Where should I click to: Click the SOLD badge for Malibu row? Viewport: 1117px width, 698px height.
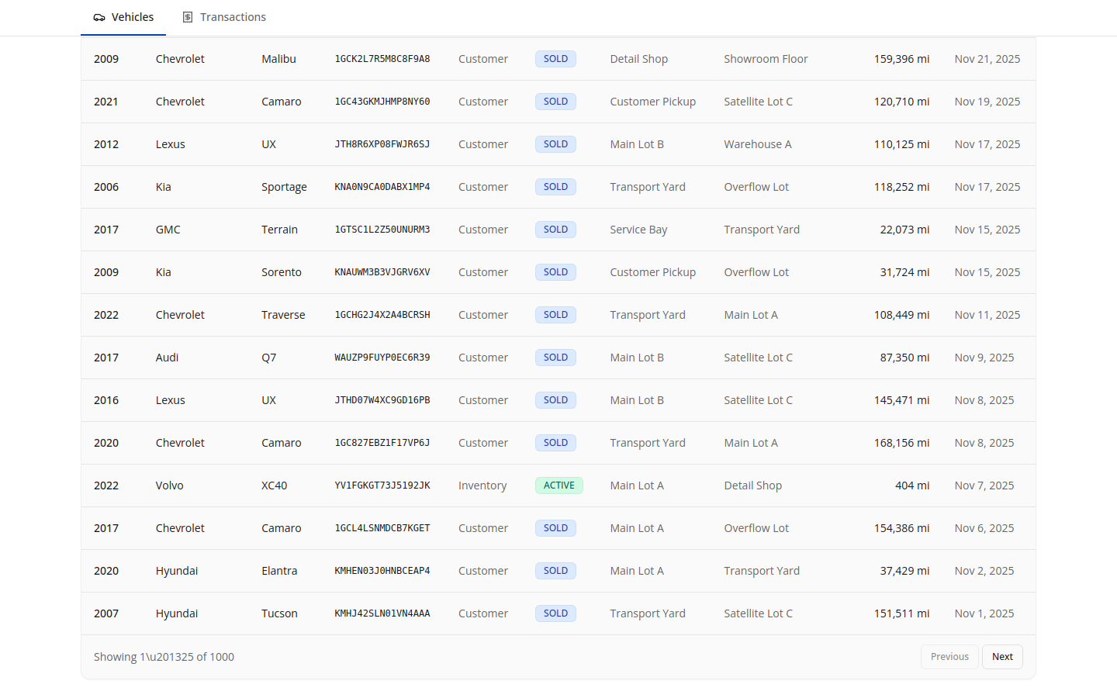pyautogui.click(x=555, y=59)
